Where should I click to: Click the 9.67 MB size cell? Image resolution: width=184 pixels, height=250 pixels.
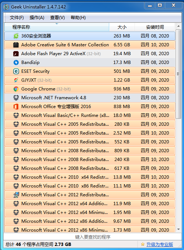pyautogui.click(x=122, y=221)
